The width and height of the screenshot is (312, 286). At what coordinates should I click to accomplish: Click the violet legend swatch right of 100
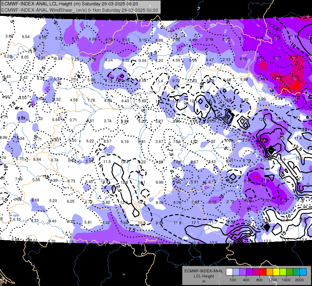click(x=243, y=272)
